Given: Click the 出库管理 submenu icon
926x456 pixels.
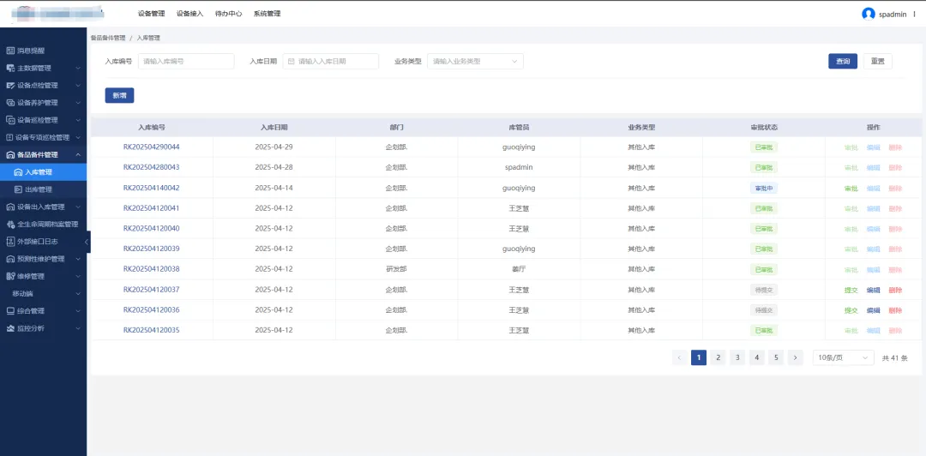Looking at the screenshot, I should 18,189.
